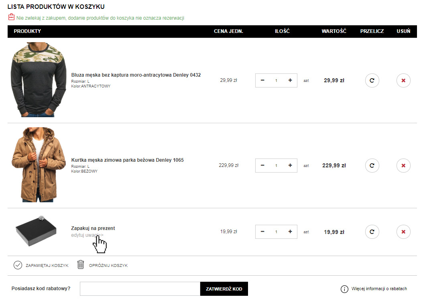Viewport: 423px width, 301px height.
Task: Increase quantity of the parka jacket
Action: [290, 165]
